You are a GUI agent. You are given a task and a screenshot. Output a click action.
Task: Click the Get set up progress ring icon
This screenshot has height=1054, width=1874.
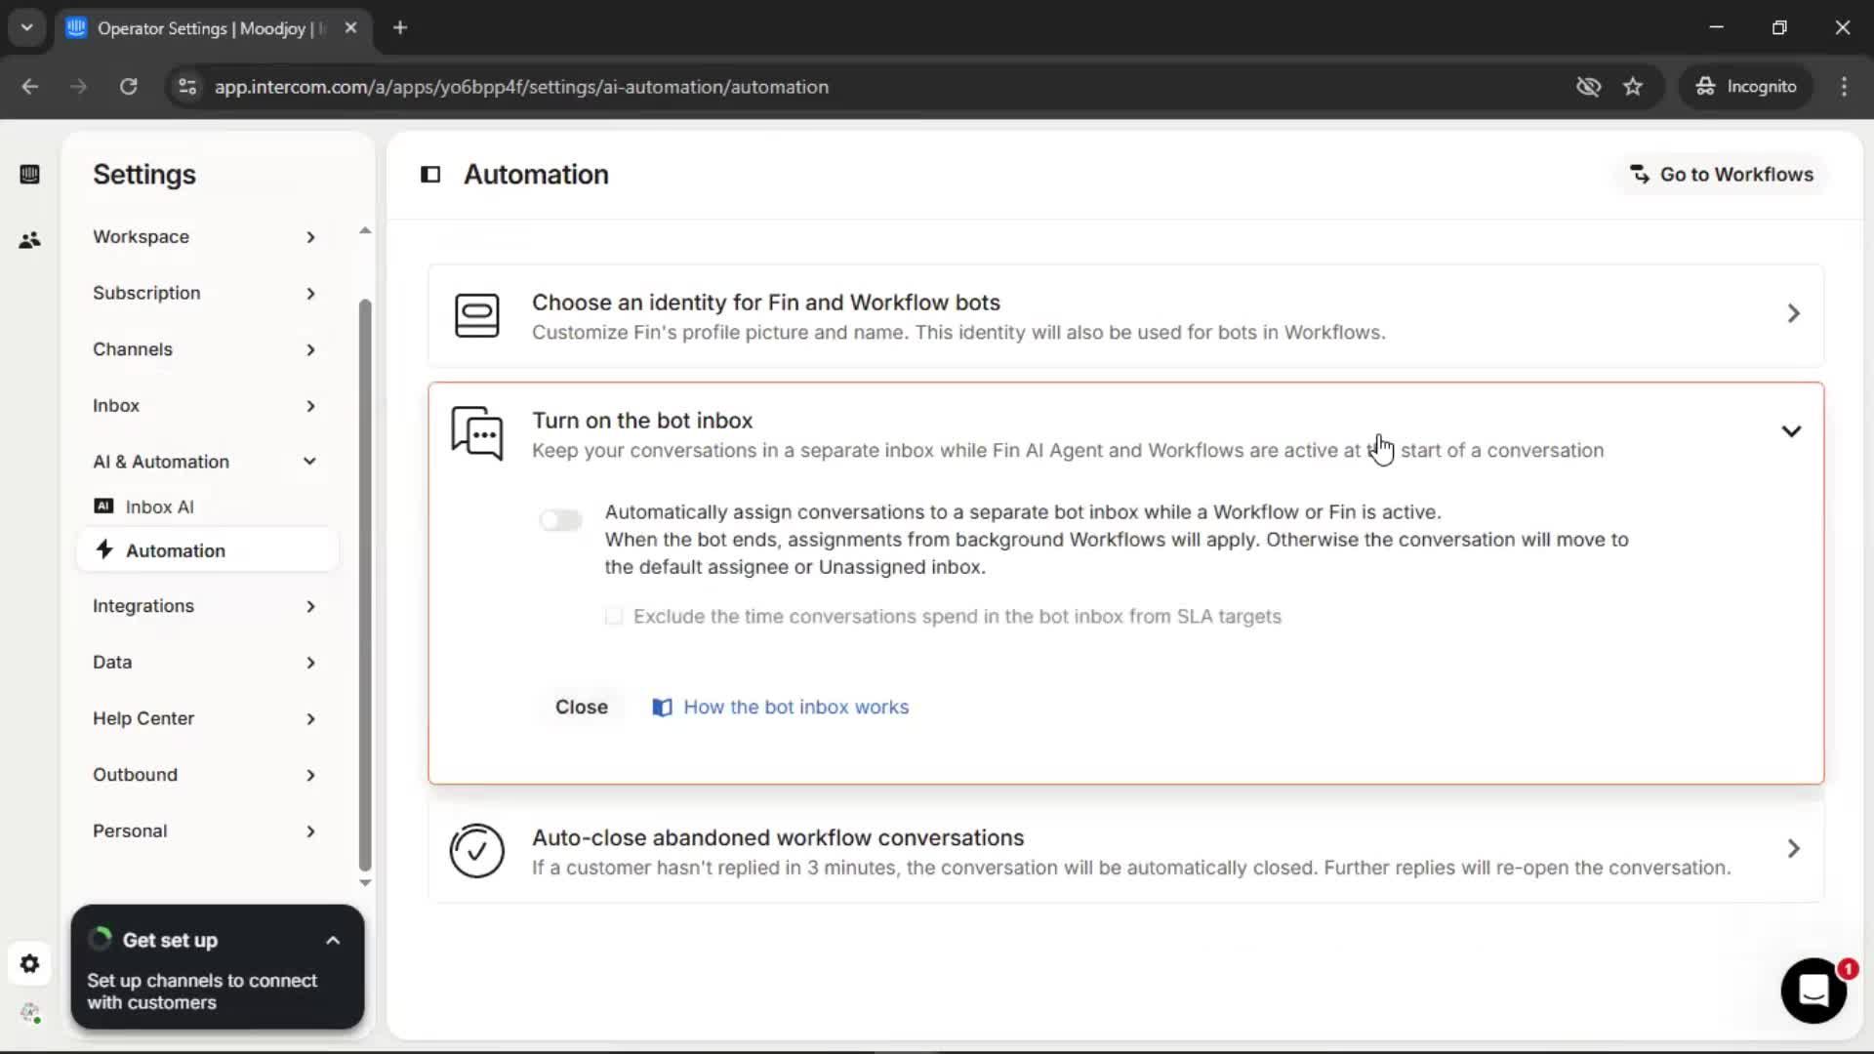tap(100, 940)
